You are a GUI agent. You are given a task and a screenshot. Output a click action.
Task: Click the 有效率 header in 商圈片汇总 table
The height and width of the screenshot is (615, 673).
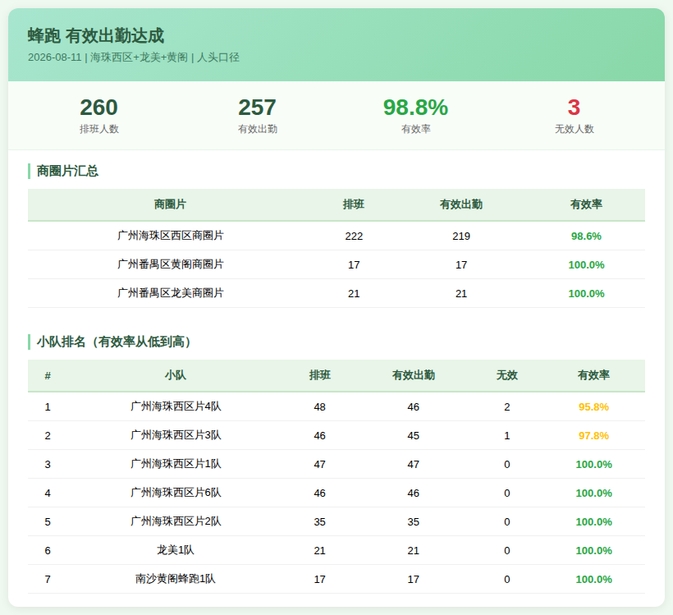586,204
